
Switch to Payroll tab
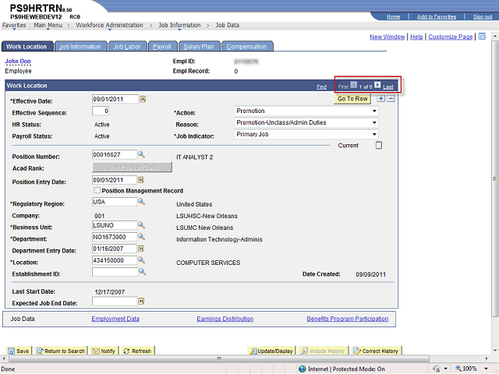coord(162,47)
